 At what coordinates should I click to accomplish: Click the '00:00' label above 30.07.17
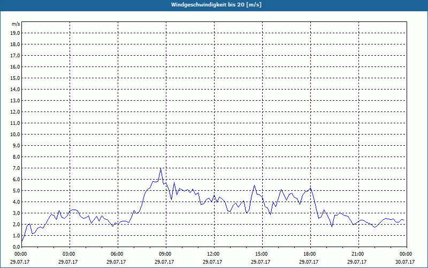pos(407,254)
